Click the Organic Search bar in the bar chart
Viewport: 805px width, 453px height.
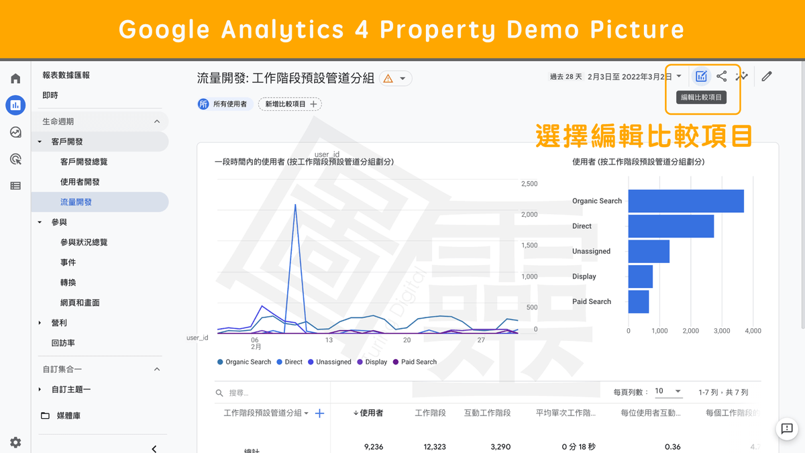(x=686, y=201)
